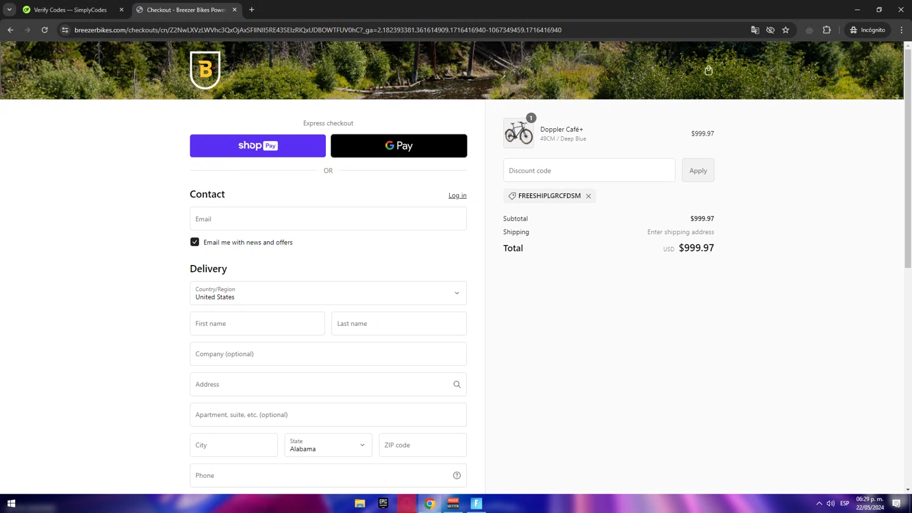The height and width of the screenshot is (513, 912).
Task: Switch to the Verify Codes — SimplyCodes tab
Action: point(70,10)
